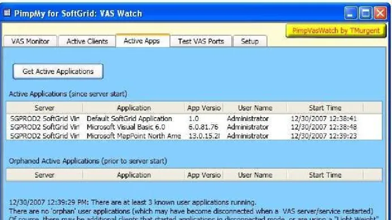Click SGPROD2 server cell in MapPoint row

click(x=45, y=136)
